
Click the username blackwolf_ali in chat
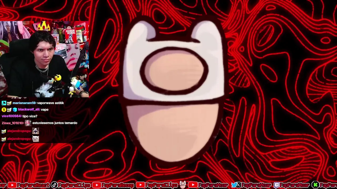click(29, 110)
